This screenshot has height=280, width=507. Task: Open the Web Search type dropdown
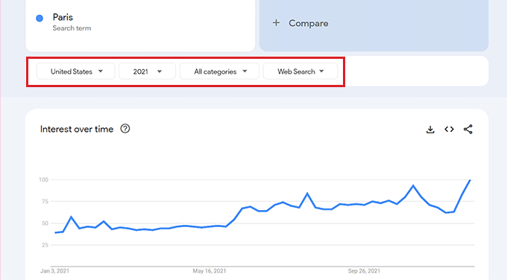[300, 71]
